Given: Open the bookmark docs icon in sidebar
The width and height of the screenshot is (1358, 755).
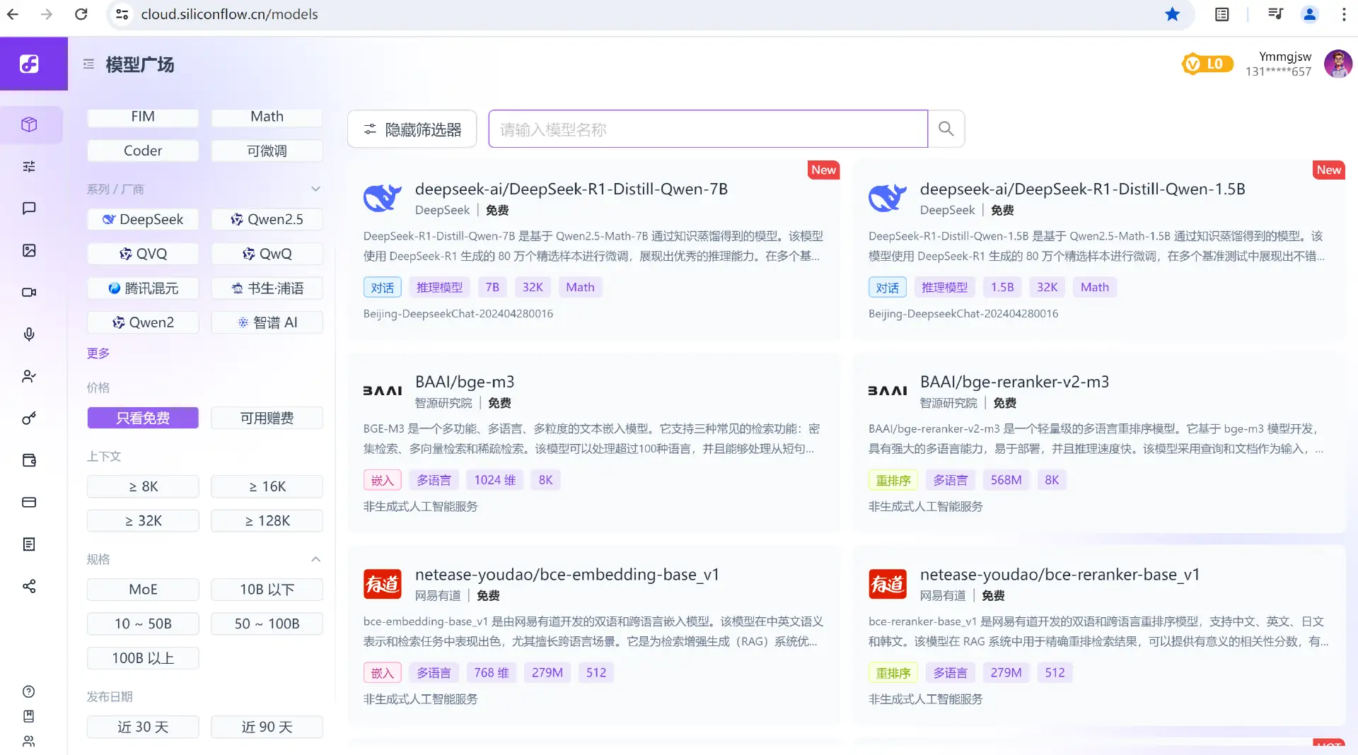Looking at the screenshot, I should [x=29, y=716].
